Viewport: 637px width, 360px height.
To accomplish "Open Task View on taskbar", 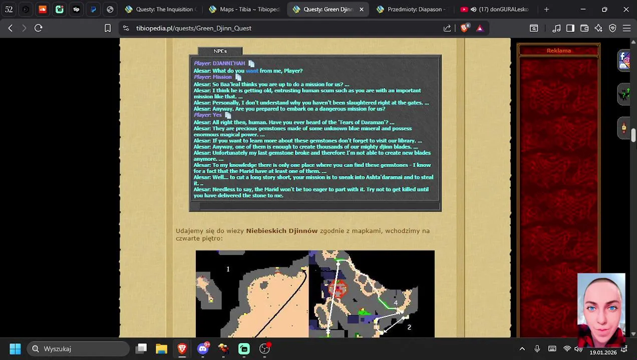I will (142, 348).
